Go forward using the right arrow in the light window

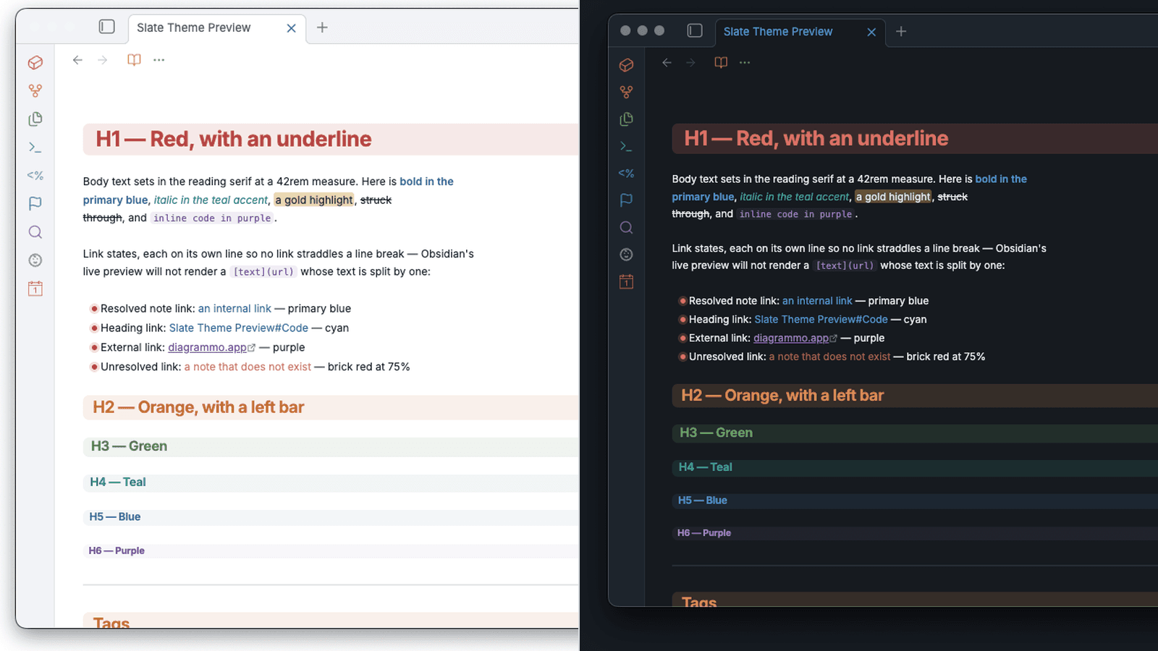click(103, 60)
